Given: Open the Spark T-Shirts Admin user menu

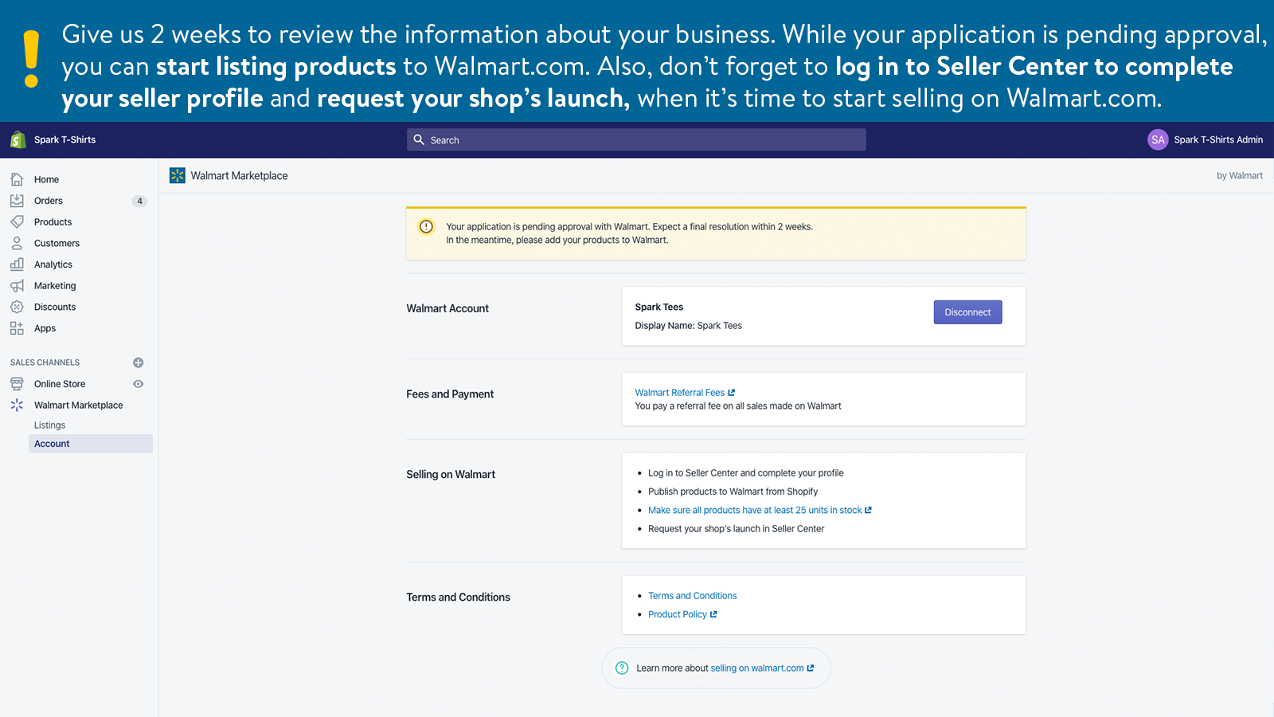Looking at the screenshot, I should [1205, 140].
